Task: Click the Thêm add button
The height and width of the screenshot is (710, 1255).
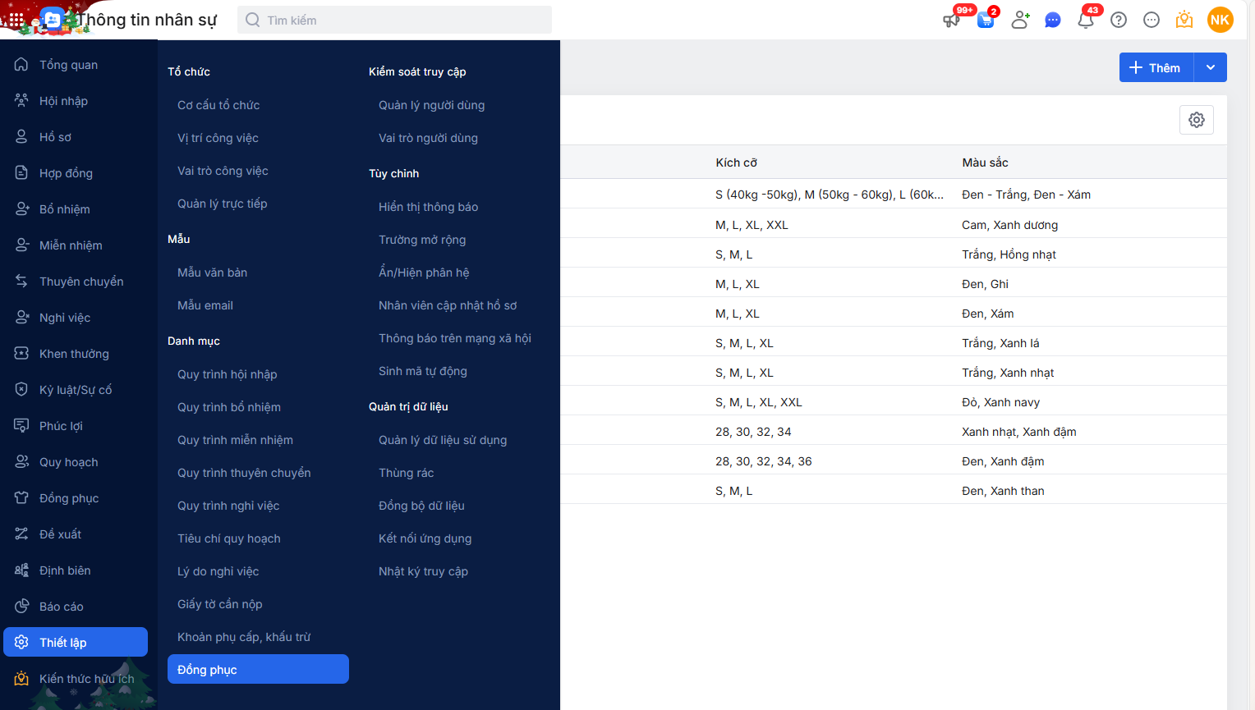Action: click(x=1156, y=67)
